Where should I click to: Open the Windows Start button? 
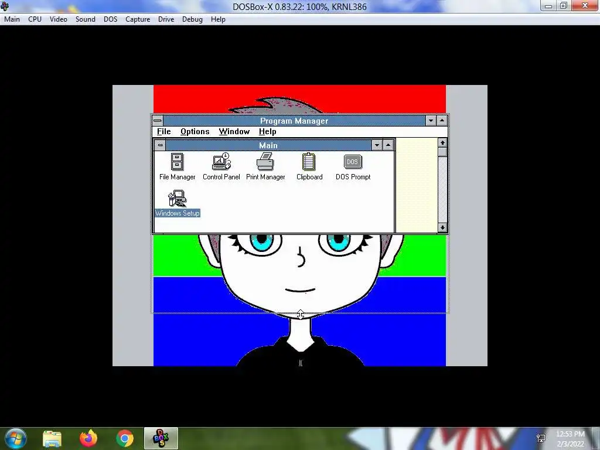pos(15,438)
